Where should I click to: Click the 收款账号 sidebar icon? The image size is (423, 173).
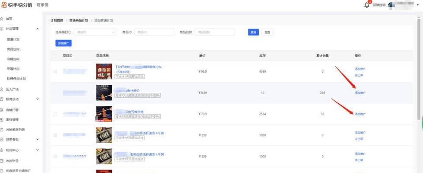[2, 160]
